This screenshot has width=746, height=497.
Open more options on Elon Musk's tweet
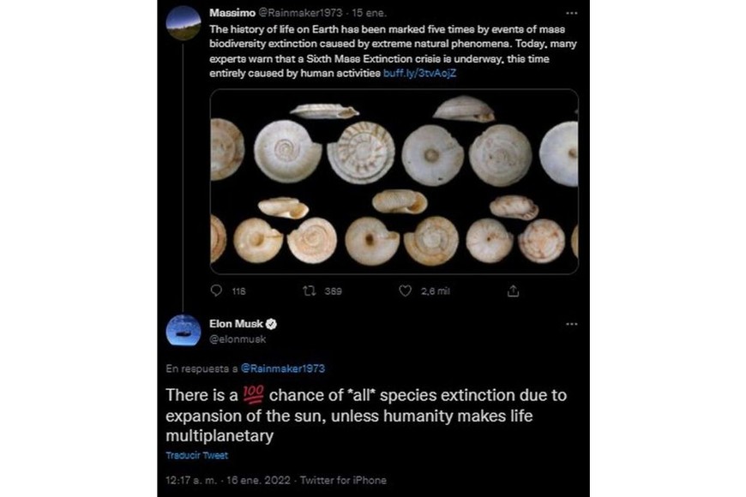(572, 324)
